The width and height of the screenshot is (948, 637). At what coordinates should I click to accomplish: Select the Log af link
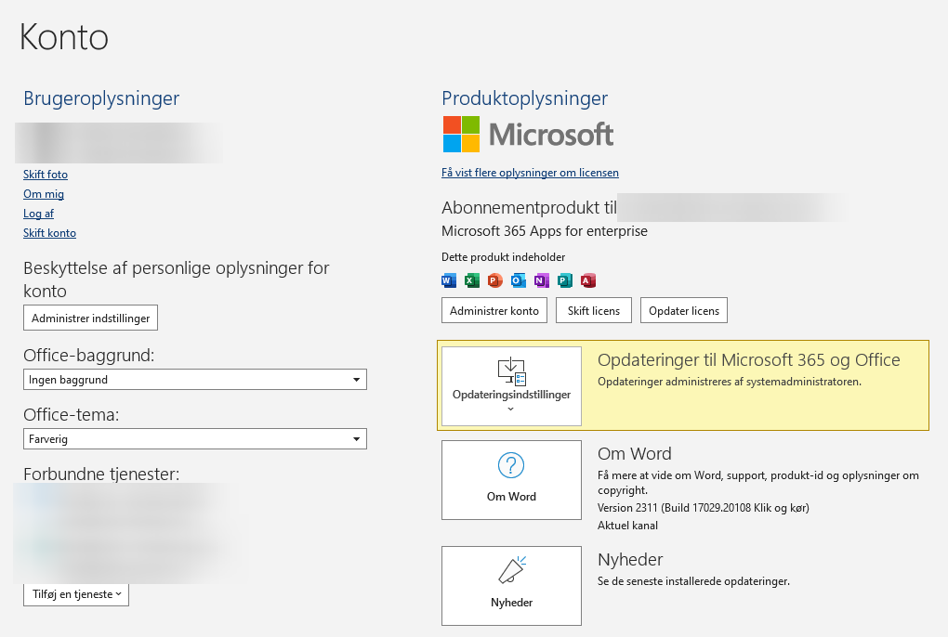point(39,214)
